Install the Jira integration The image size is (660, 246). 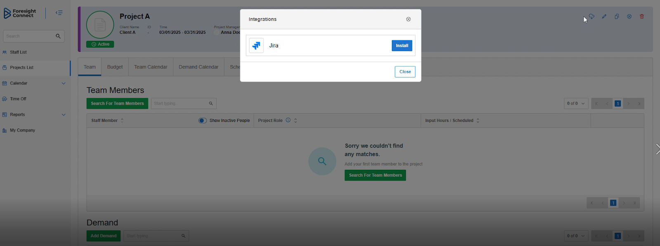pos(402,45)
